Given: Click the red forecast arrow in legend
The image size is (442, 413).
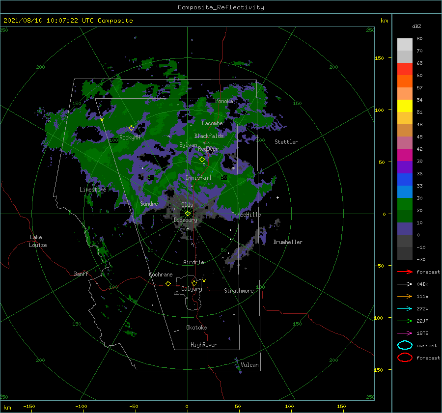Looking at the screenshot, I should point(405,272).
